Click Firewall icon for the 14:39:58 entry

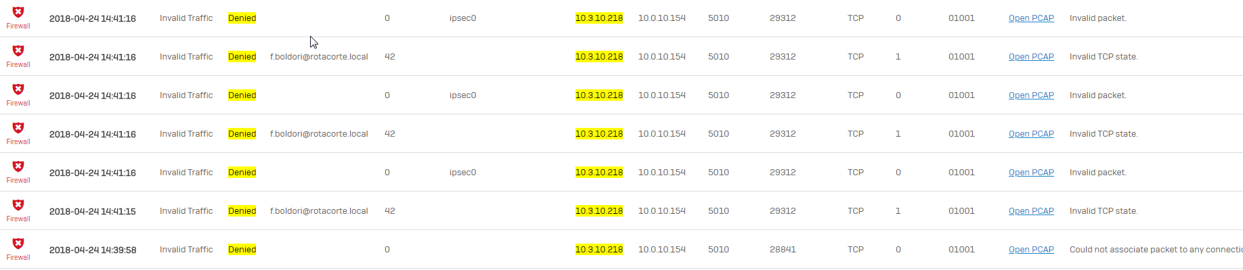pyautogui.click(x=18, y=244)
